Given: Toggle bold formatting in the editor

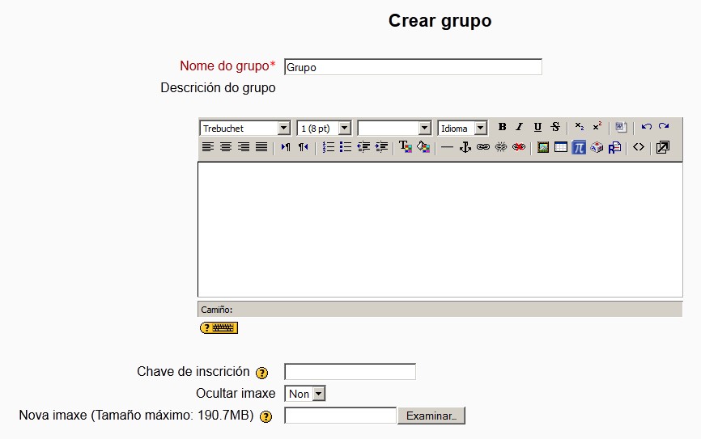Looking at the screenshot, I should (502, 128).
